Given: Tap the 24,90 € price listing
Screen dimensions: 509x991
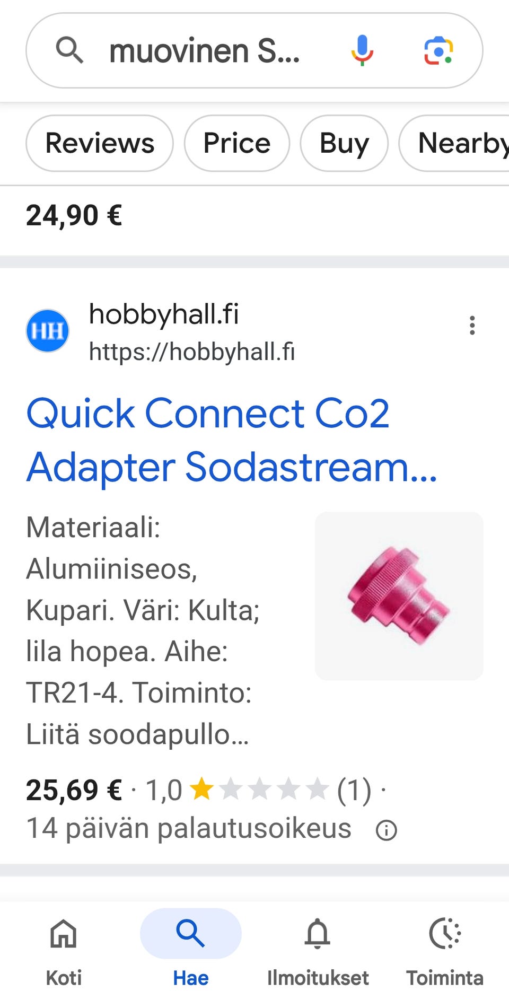Looking at the screenshot, I should [x=74, y=216].
